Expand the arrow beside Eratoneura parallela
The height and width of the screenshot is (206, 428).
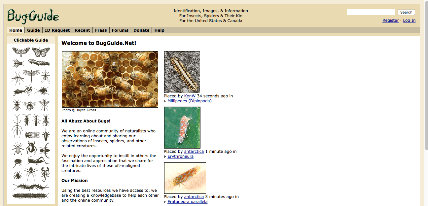click(x=165, y=202)
